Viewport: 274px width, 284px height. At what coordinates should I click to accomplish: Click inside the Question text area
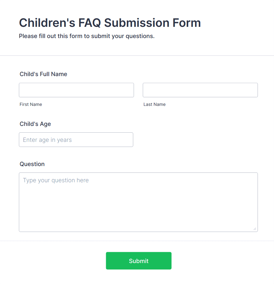(x=138, y=206)
